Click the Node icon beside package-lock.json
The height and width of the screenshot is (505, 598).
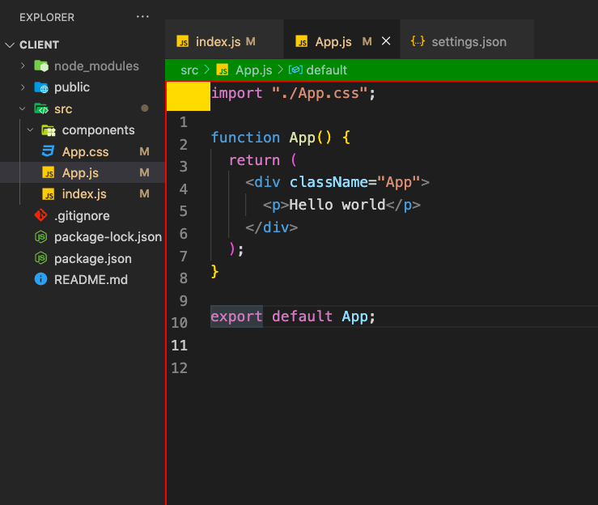(40, 237)
